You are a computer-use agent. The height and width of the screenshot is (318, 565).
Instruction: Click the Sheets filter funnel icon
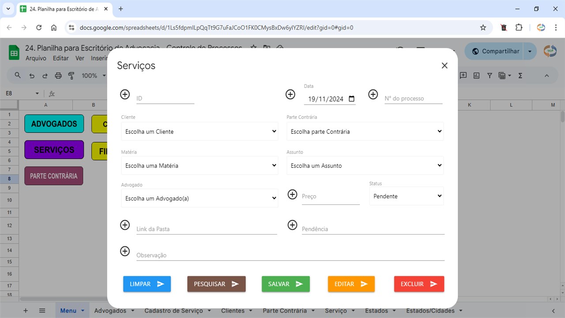[x=490, y=76]
